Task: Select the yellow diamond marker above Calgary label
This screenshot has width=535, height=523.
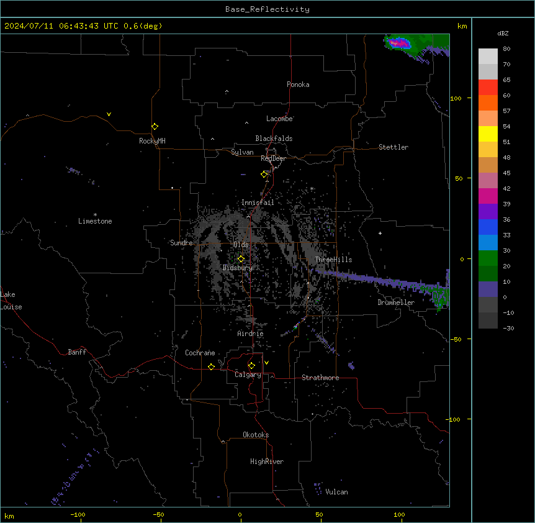Action: pos(252,366)
